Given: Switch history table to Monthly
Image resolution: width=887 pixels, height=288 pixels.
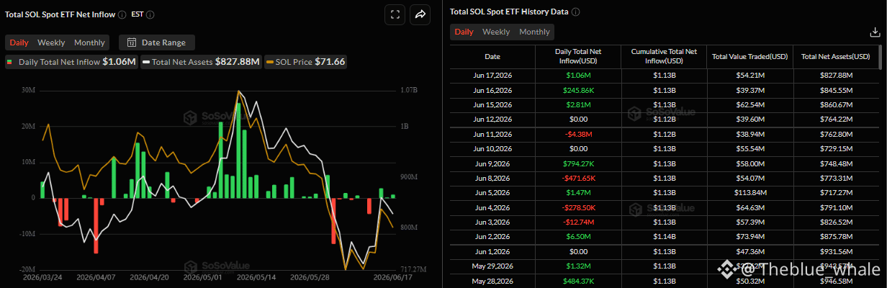Looking at the screenshot, I should point(534,32).
